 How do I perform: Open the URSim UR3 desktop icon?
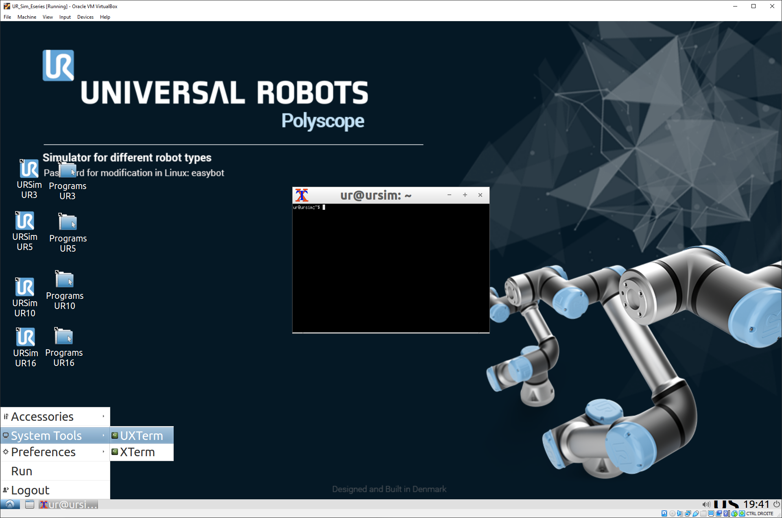pos(29,170)
